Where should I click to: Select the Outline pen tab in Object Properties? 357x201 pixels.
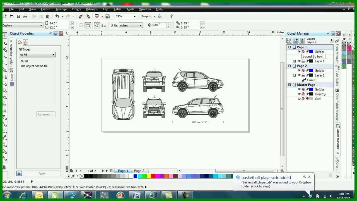click(x=25, y=42)
